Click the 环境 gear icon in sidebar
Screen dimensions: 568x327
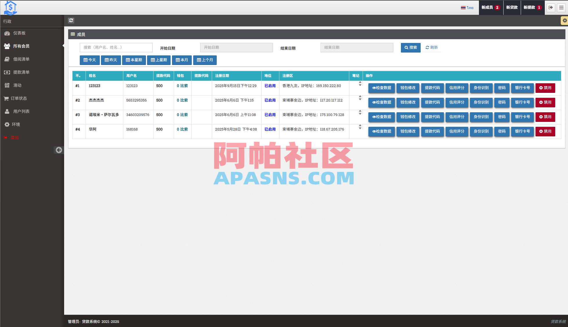tap(7, 124)
